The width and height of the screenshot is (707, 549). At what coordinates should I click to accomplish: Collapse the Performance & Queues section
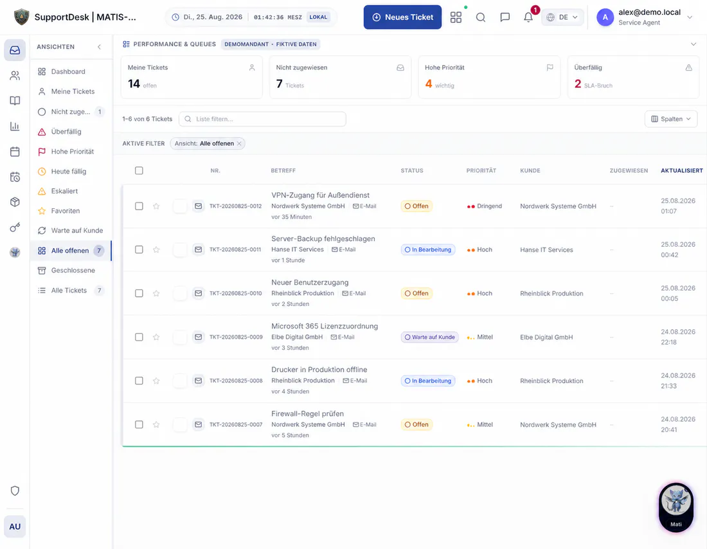[694, 44]
